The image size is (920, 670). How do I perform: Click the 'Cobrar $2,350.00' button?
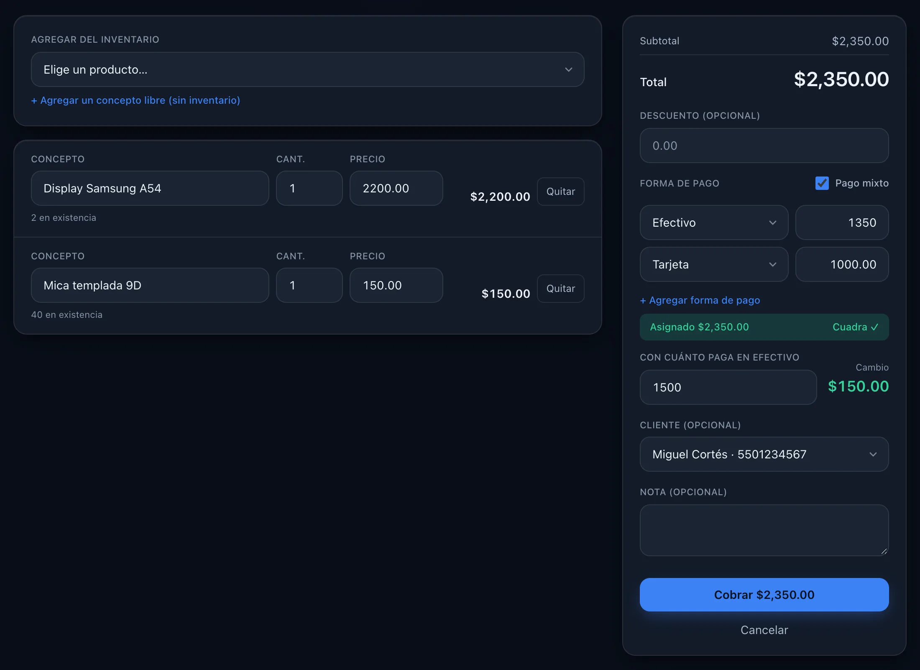(x=764, y=595)
